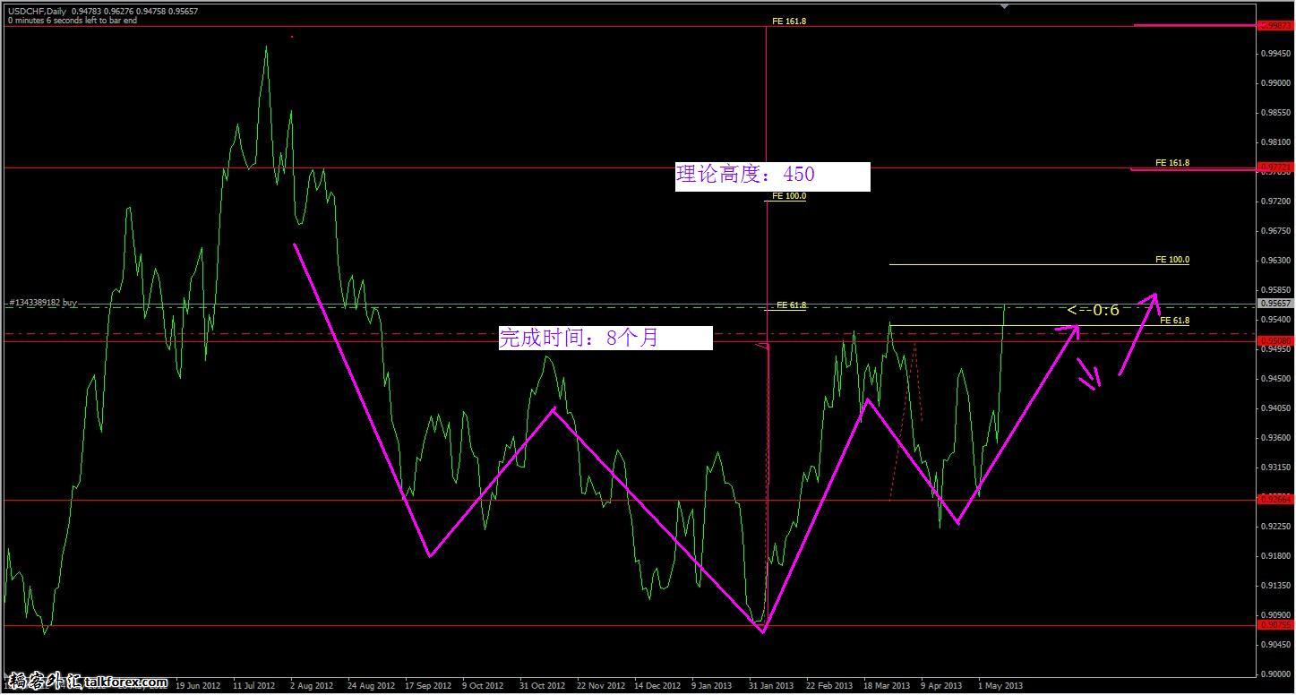The height and width of the screenshot is (695, 1296).
Task: Click the FE 161.8 label at chart top center
Action: coord(789,21)
